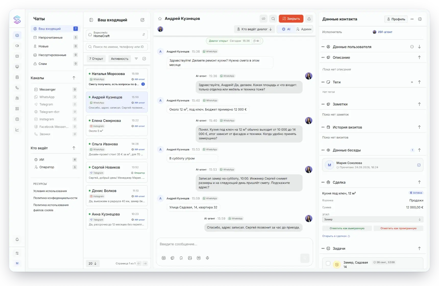Image resolution: width=439 pixels, height=286 pixels.
Task: Open the inbox icon in left sidebar
Action: 17,35
